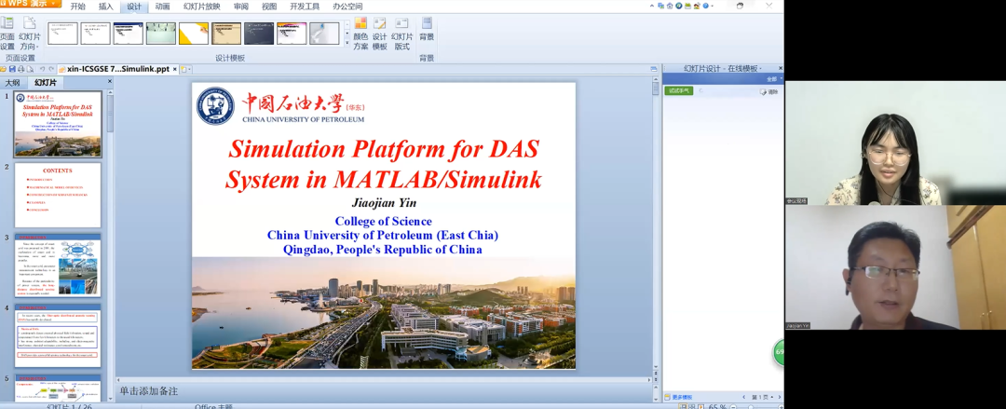This screenshot has width=1006, height=409.
Task: Open the 颜色方案 color scheme icon
Action: (x=360, y=34)
